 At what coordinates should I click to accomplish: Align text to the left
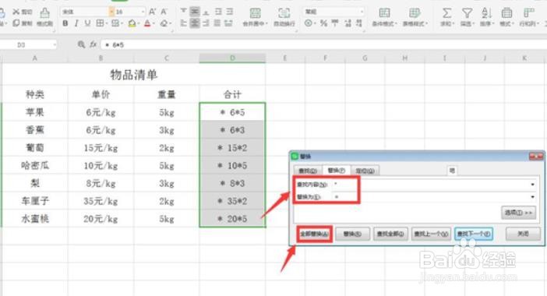[183, 23]
